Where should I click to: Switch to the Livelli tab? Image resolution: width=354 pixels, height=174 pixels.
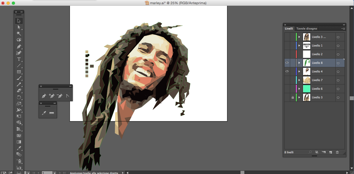coord(289,29)
